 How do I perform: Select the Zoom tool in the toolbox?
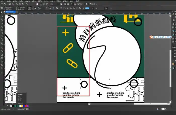click(x=2, y=23)
